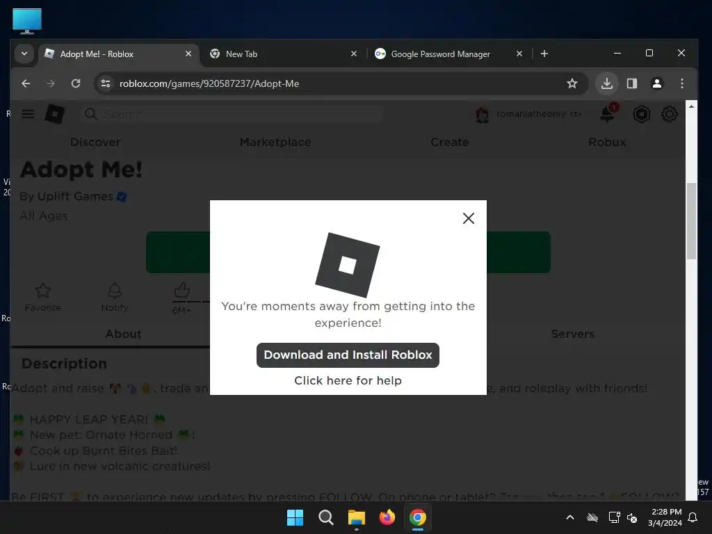712x534 pixels.
Task: Open the Uplift Games creator link
Action: click(x=75, y=197)
